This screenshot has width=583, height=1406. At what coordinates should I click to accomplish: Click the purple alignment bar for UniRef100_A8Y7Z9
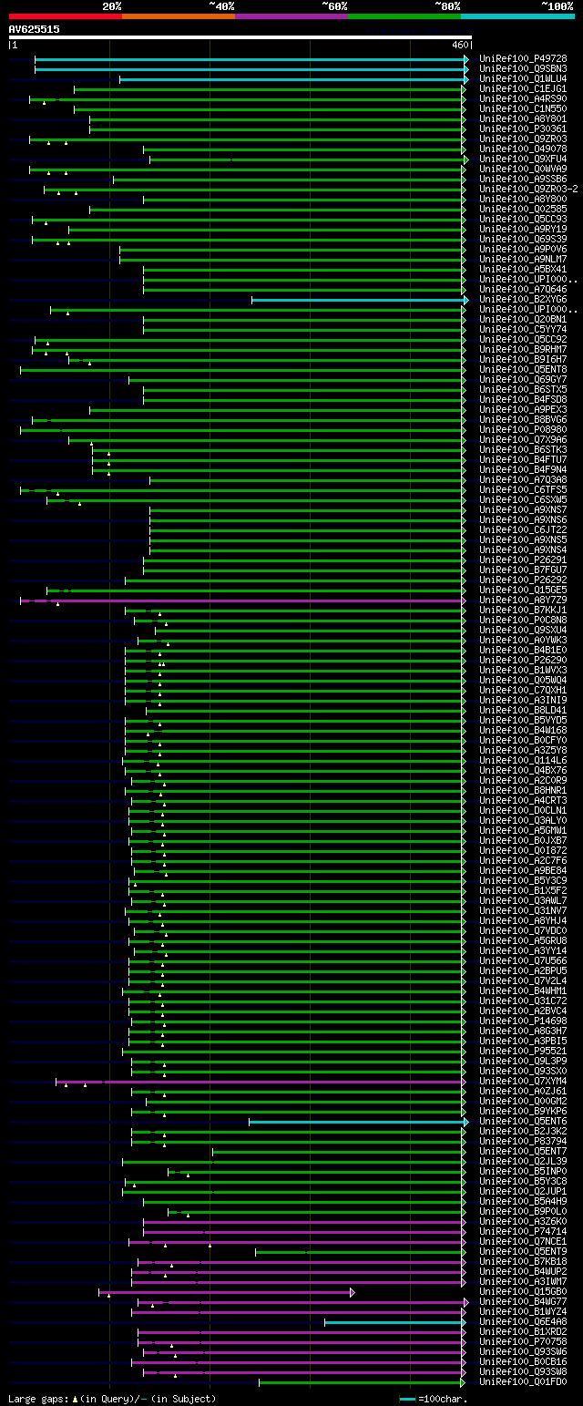tap(243, 600)
